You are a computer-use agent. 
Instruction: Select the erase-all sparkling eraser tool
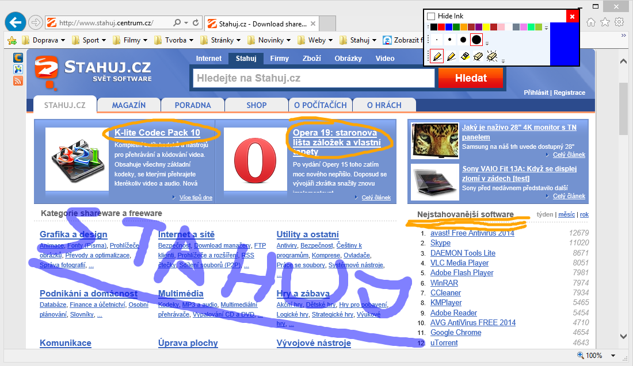click(491, 56)
